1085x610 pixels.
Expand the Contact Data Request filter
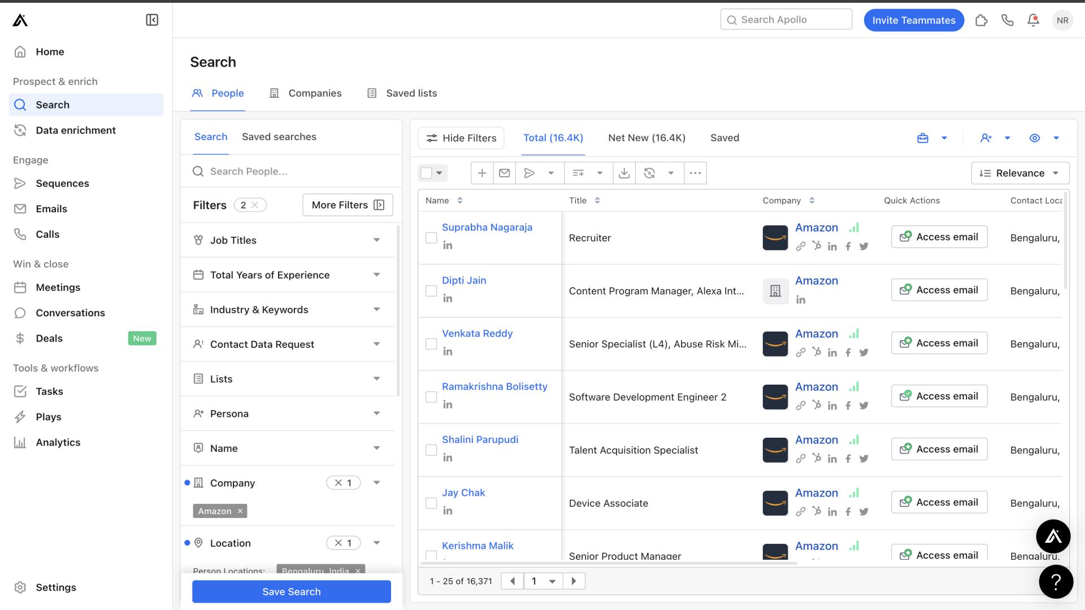[288, 345]
